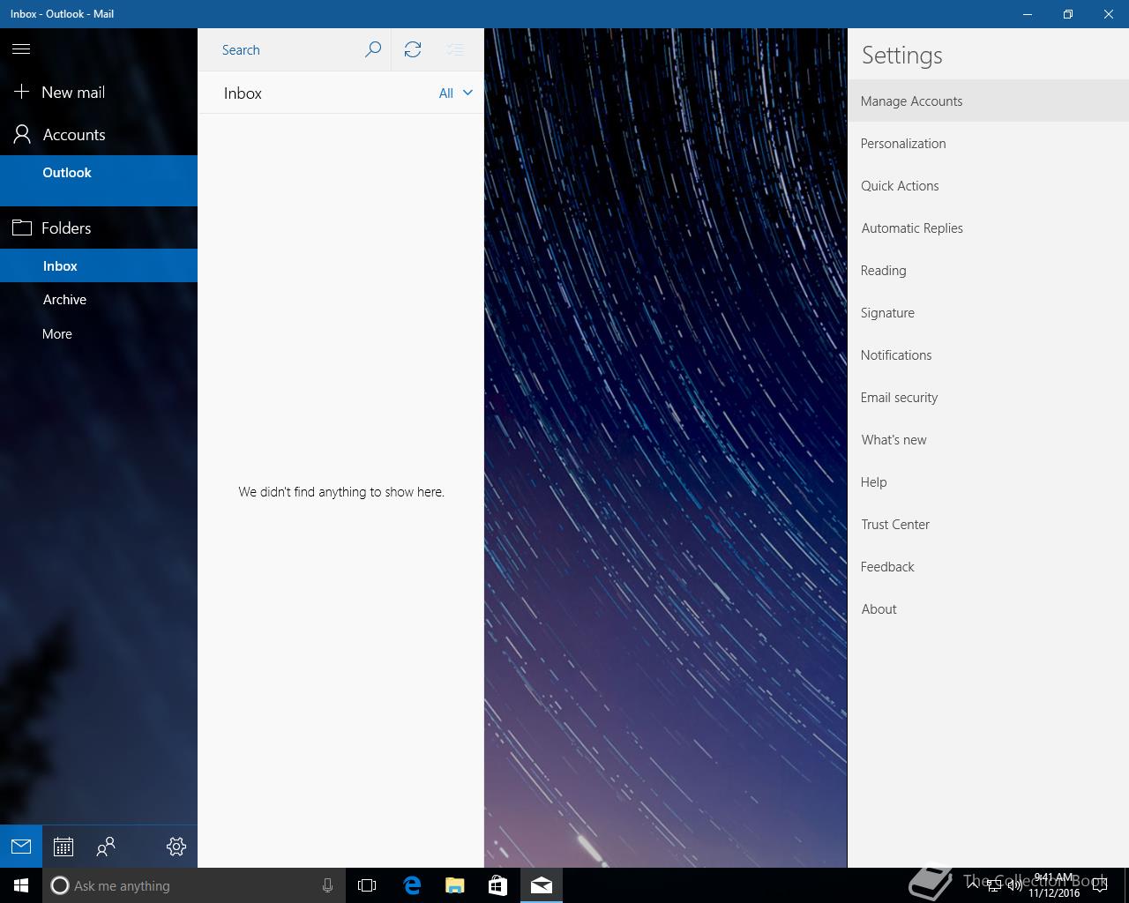Select the Signature settings option

click(x=887, y=313)
